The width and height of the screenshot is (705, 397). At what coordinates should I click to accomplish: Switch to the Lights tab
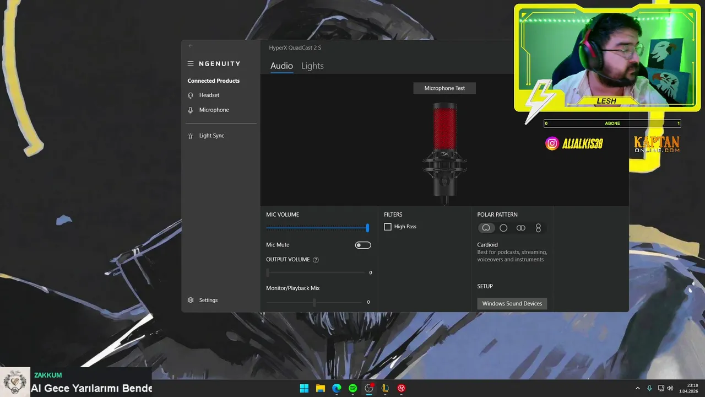[312, 66]
